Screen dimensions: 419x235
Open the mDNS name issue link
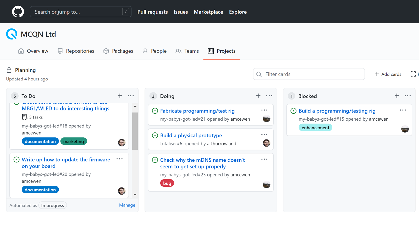pyautogui.click(x=202, y=163)
